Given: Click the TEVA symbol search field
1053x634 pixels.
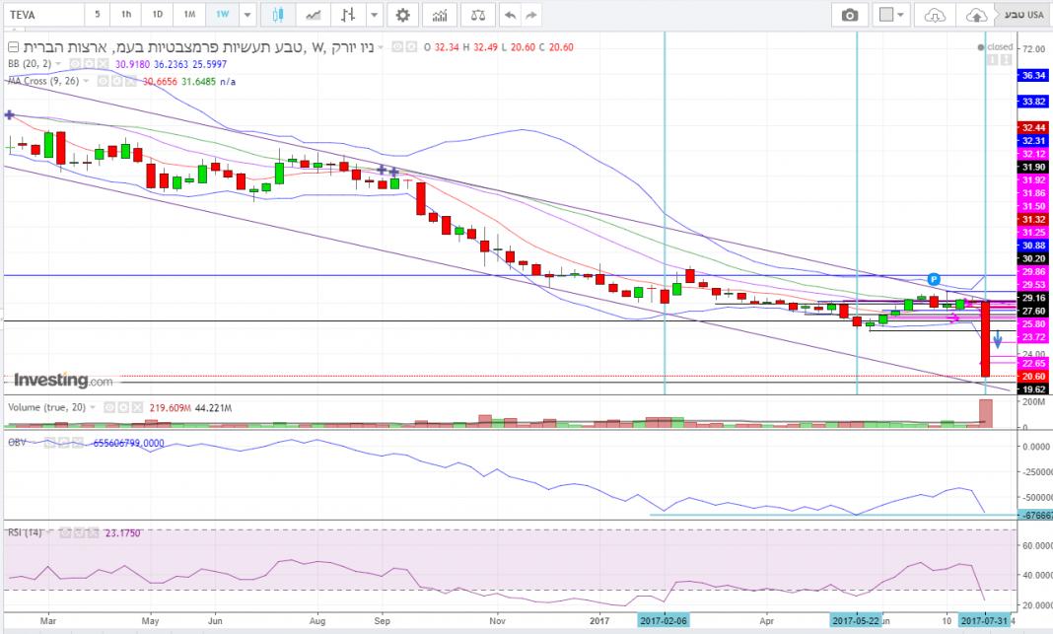Looking at the screenshot, I should 41,15.
